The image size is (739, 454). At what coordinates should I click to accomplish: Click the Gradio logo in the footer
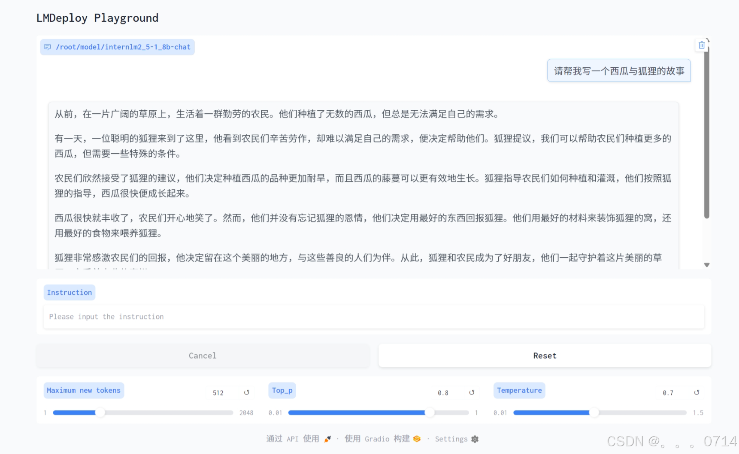coord(416,439)
